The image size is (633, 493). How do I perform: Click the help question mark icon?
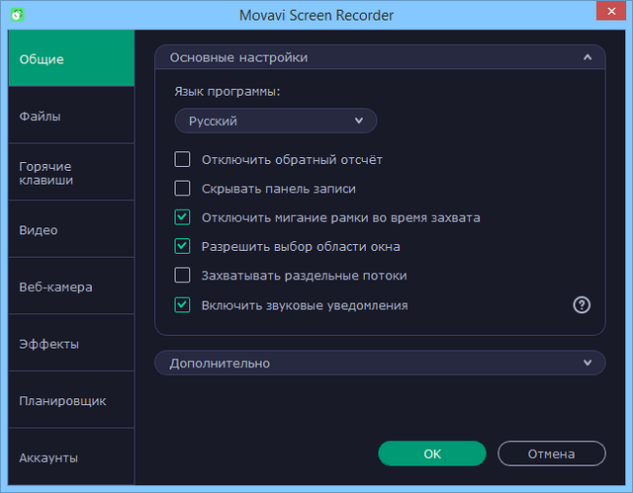pos(582,305)
